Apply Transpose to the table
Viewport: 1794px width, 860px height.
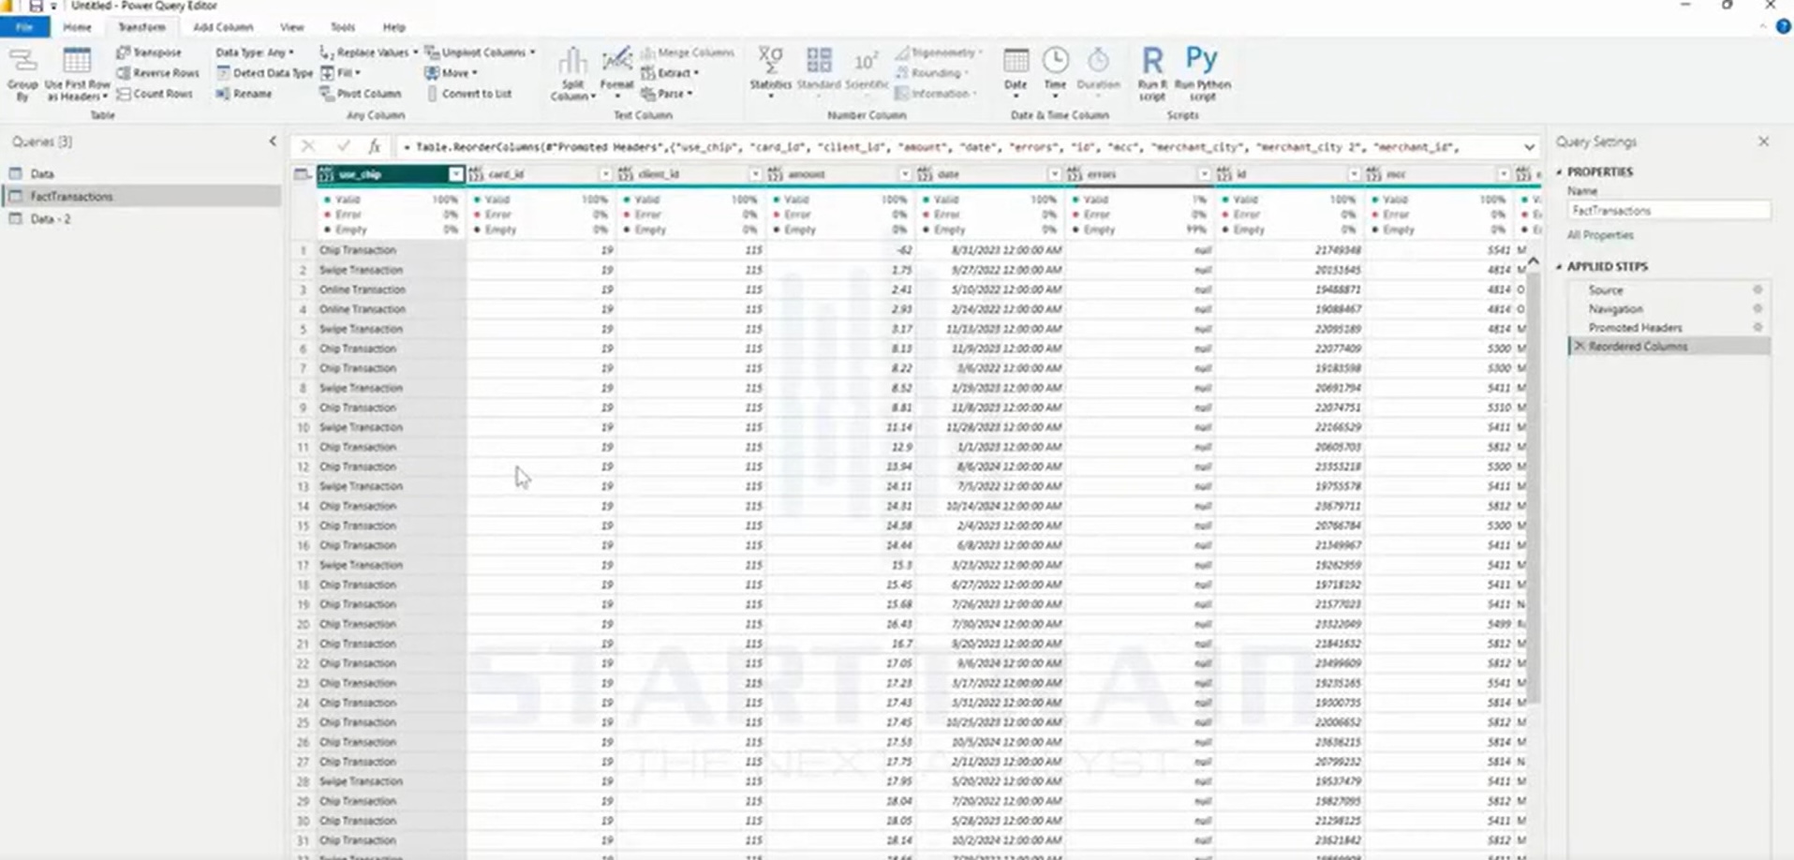149,52
